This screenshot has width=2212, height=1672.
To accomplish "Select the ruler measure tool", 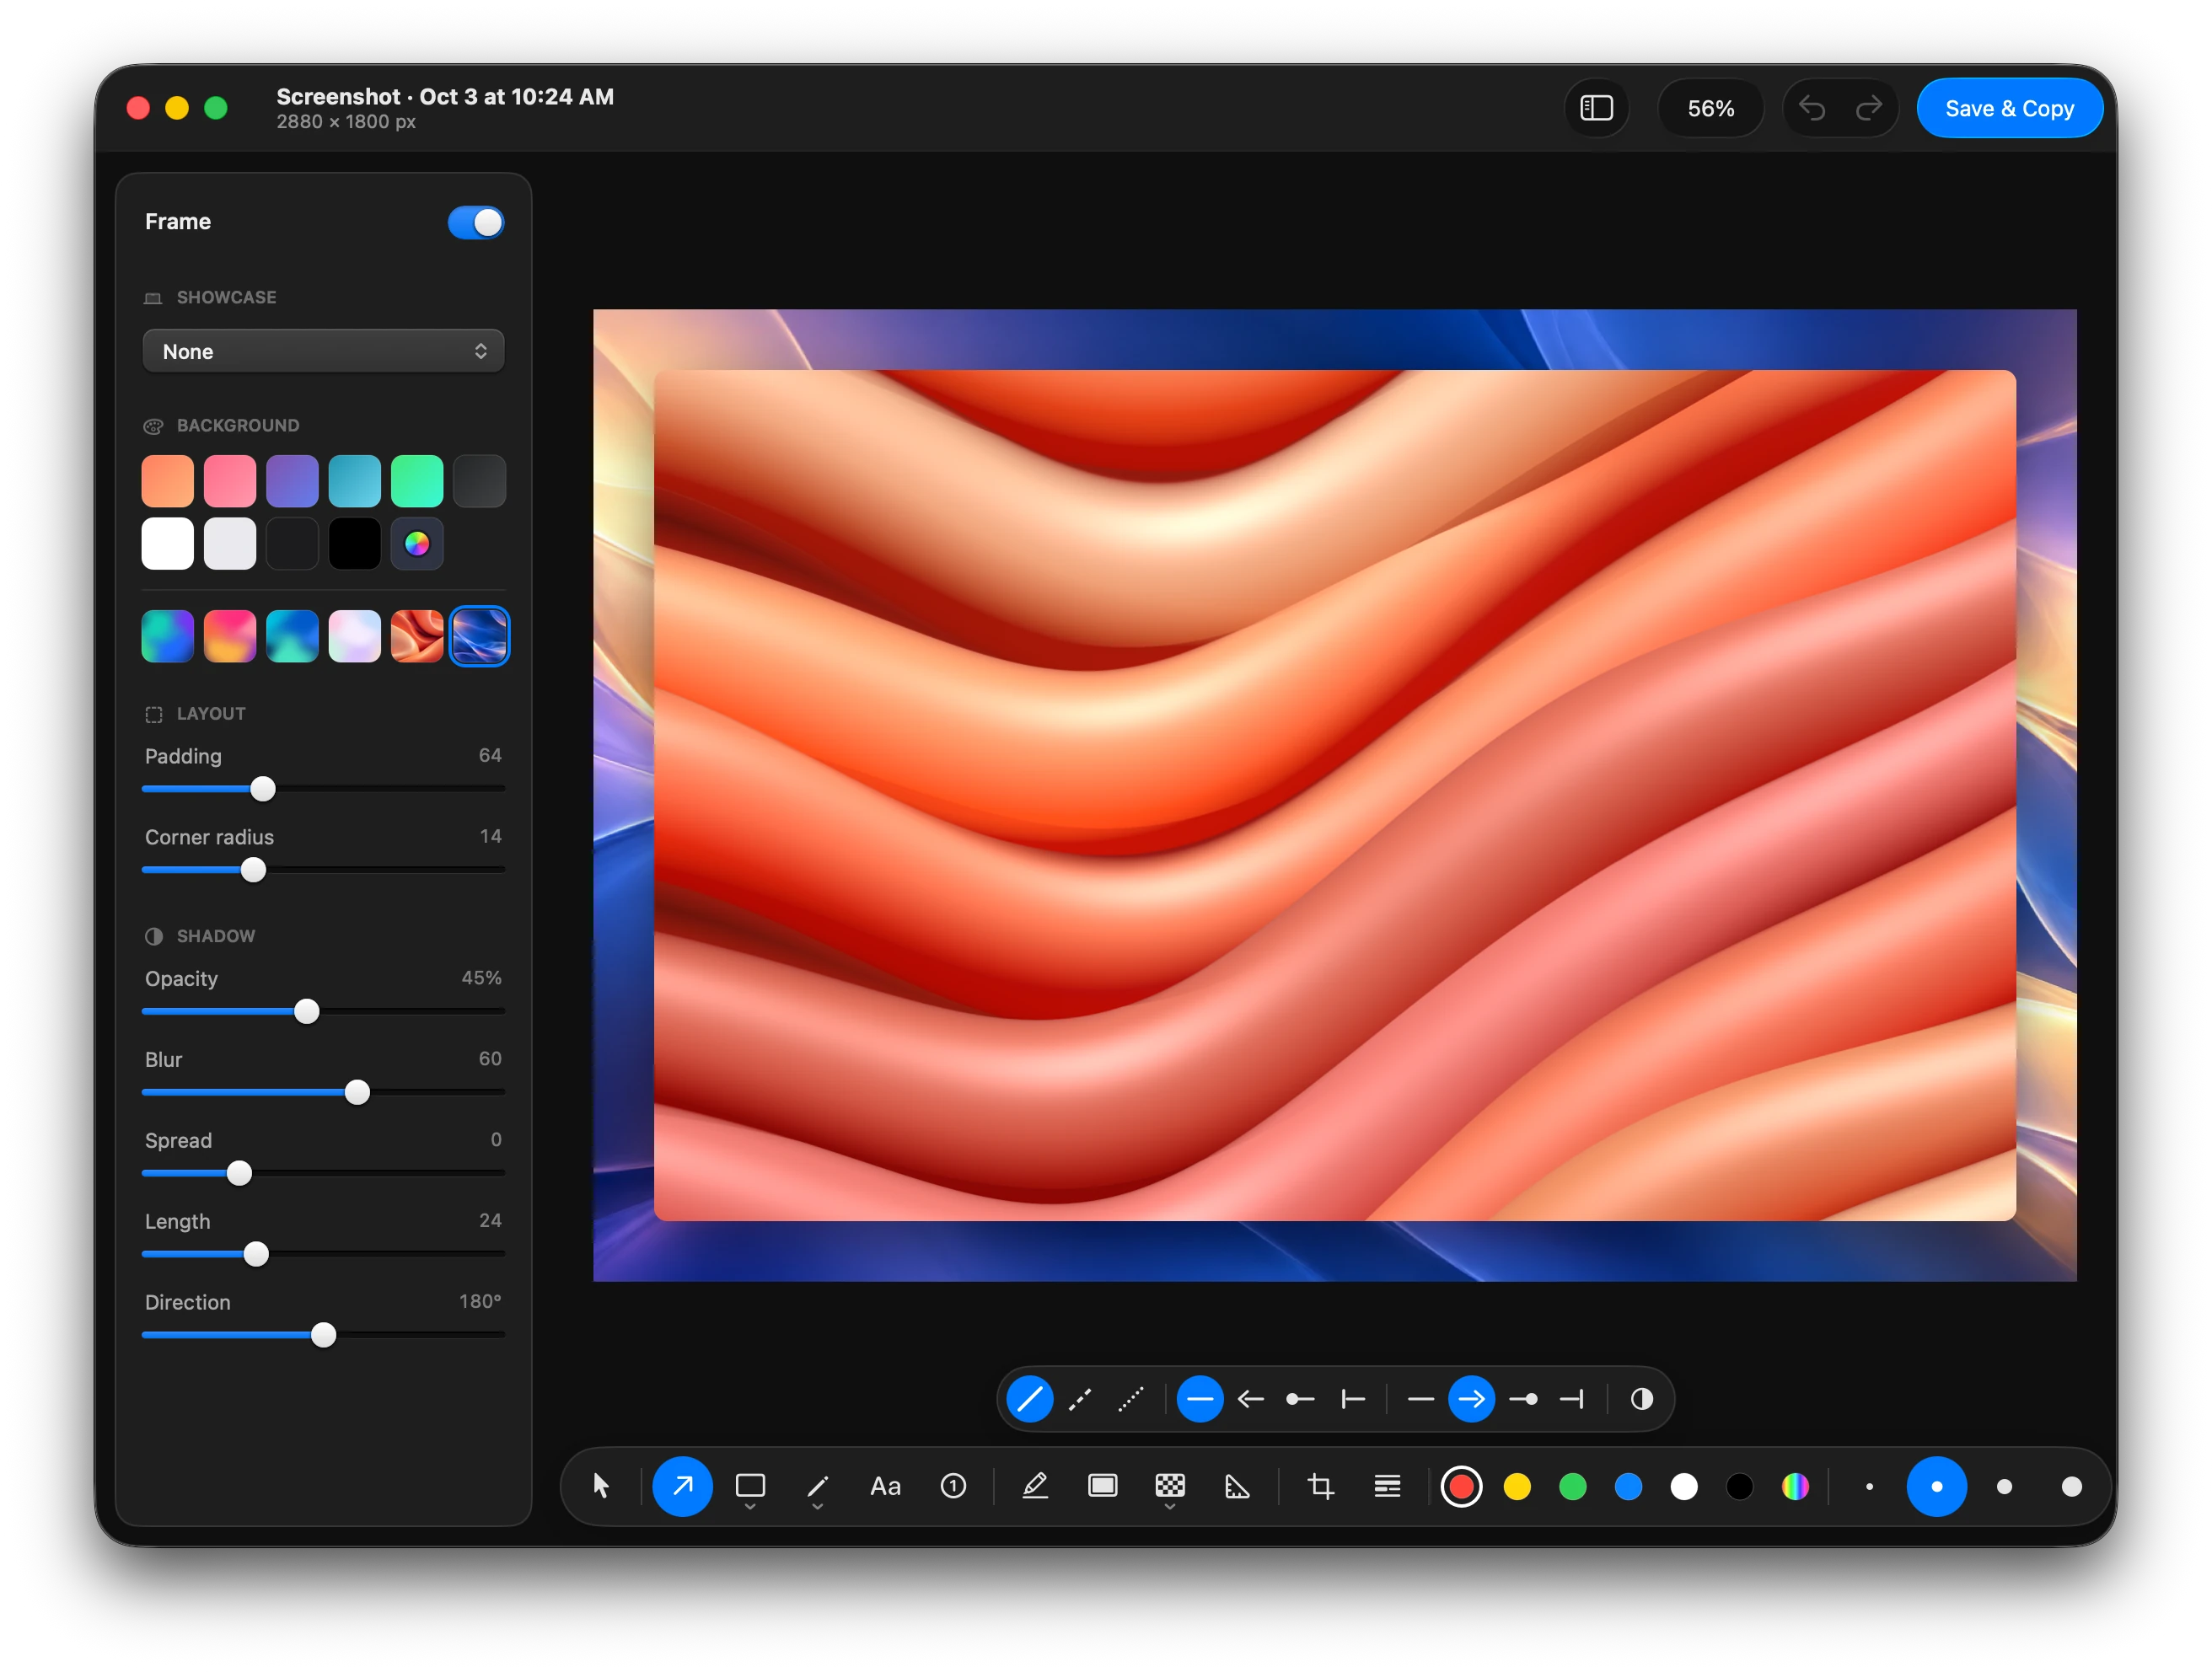I will coord(1237,1486).
